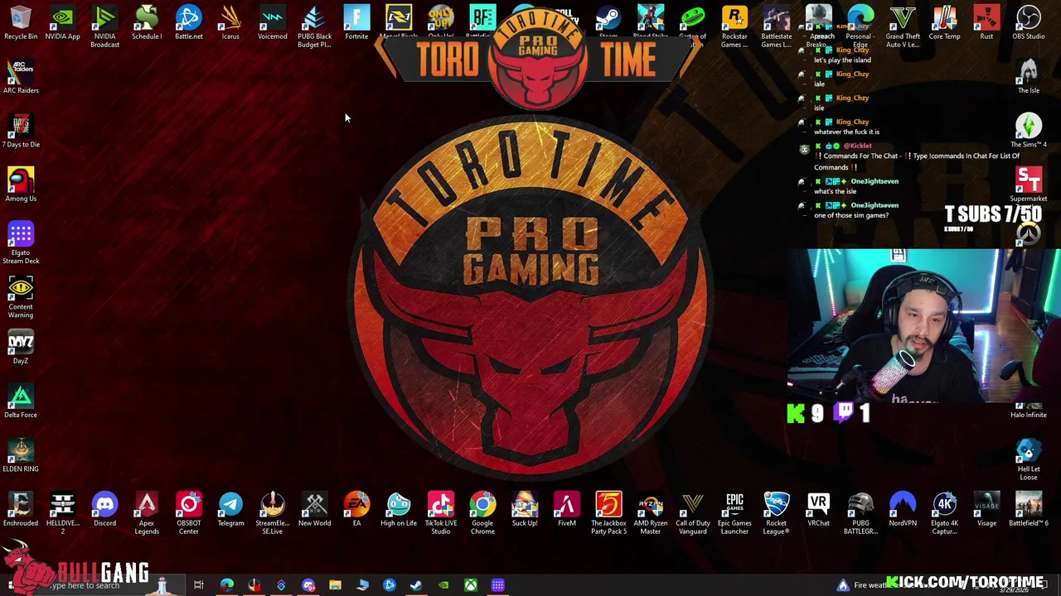The width and height of the screenshot is (1061, 596).
Task: Launch TikTok LIVE Studio from the desktop
Action: point(440,513)
